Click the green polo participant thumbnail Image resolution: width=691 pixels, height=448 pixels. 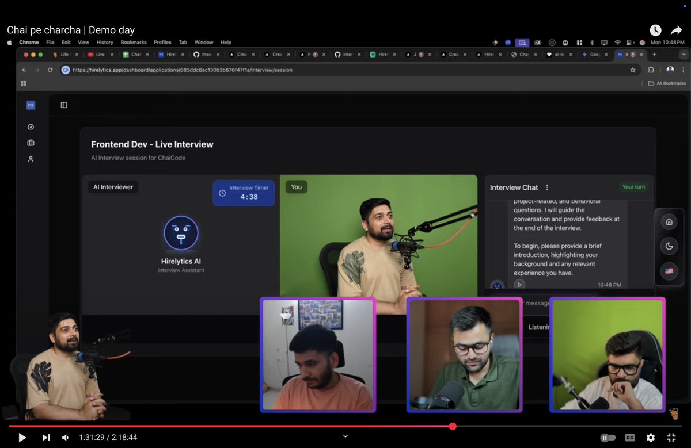click(x=464, y=355)
